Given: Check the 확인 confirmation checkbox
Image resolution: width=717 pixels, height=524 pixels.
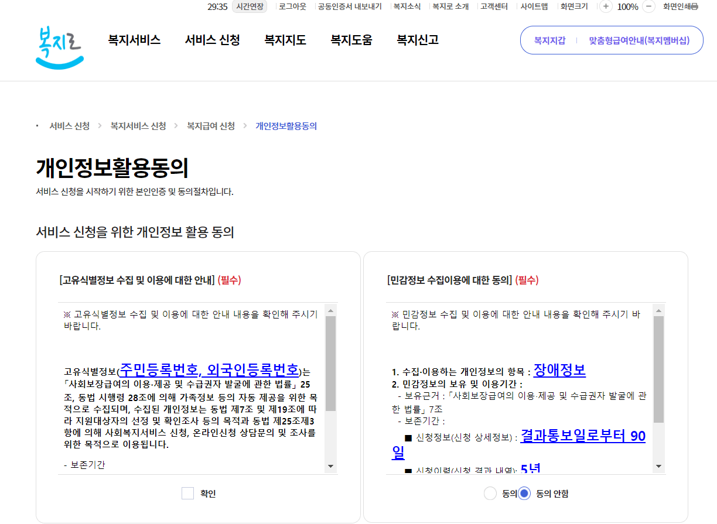Looking at the screenshot, I should click(x=187, y=494).
